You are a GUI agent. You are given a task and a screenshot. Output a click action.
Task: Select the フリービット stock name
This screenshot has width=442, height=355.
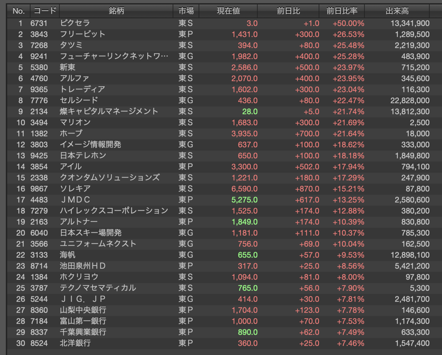(83, 34)
